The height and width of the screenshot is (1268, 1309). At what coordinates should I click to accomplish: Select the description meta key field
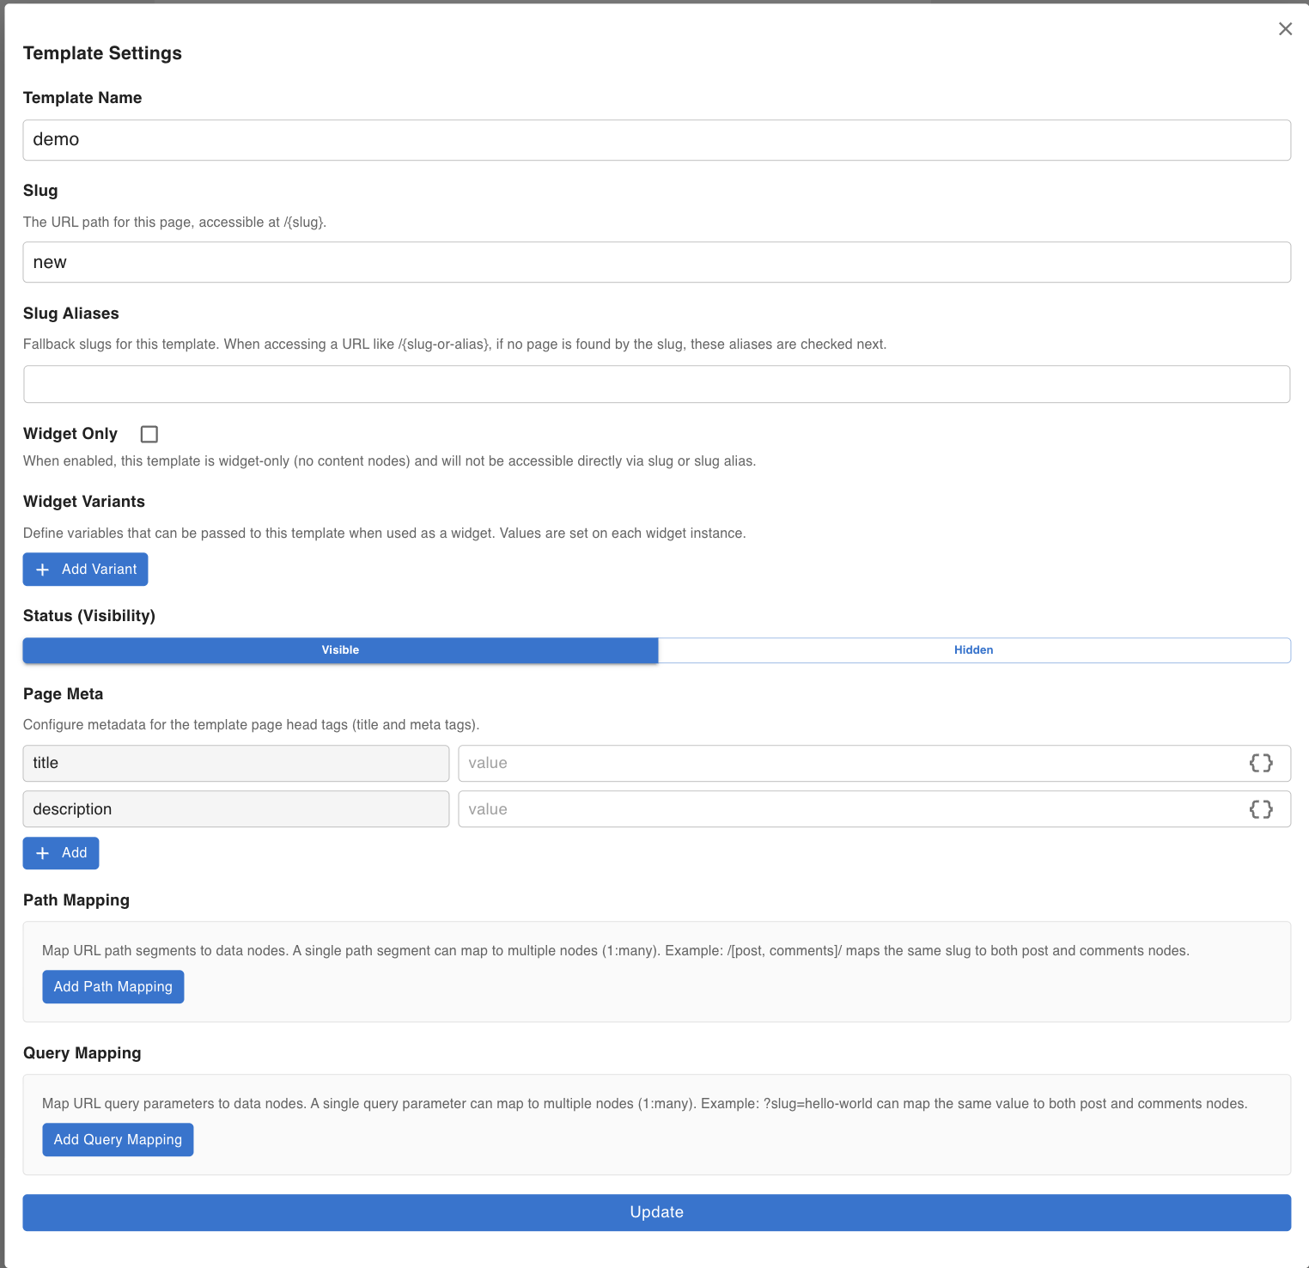(235, 809)
